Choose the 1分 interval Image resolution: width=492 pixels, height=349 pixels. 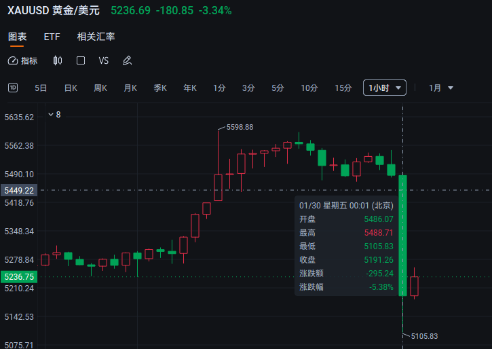(x=219, y=88)
